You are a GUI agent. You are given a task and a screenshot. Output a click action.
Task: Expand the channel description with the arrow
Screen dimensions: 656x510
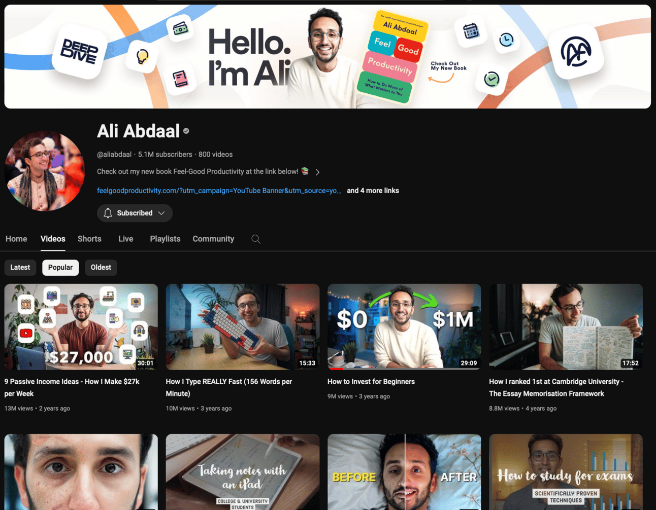pos(318,172)
